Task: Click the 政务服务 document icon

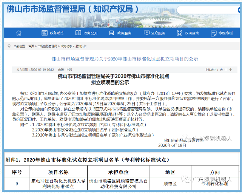Action: 112,33
